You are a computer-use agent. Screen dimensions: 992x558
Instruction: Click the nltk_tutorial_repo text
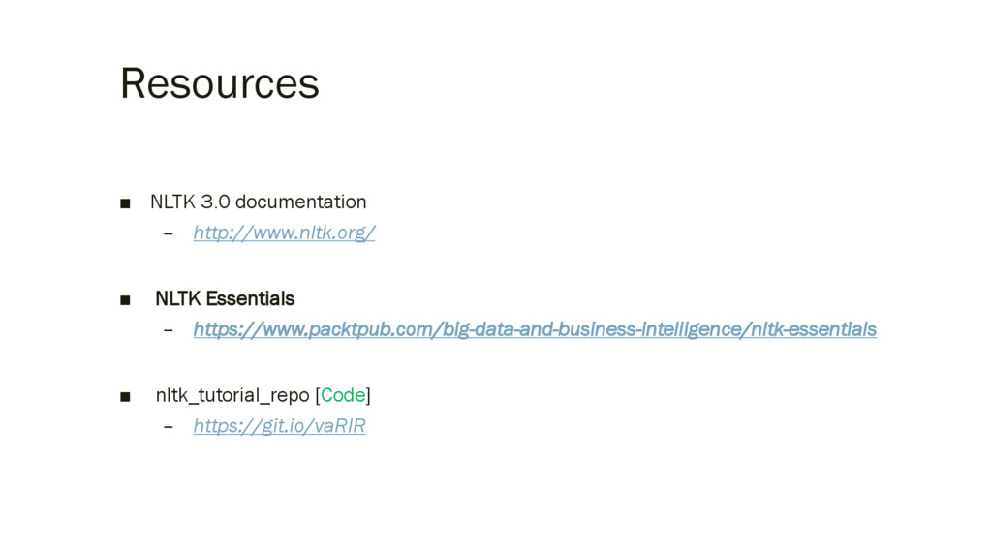(232, 396)
